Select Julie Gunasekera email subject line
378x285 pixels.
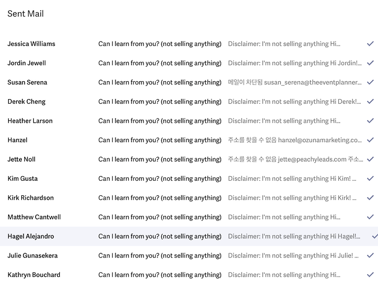pyautogui.click(x=160, y=256)
